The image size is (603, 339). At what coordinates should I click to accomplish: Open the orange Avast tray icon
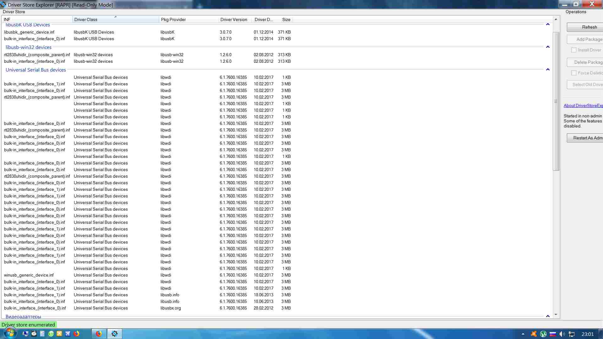tap(534, 334)
